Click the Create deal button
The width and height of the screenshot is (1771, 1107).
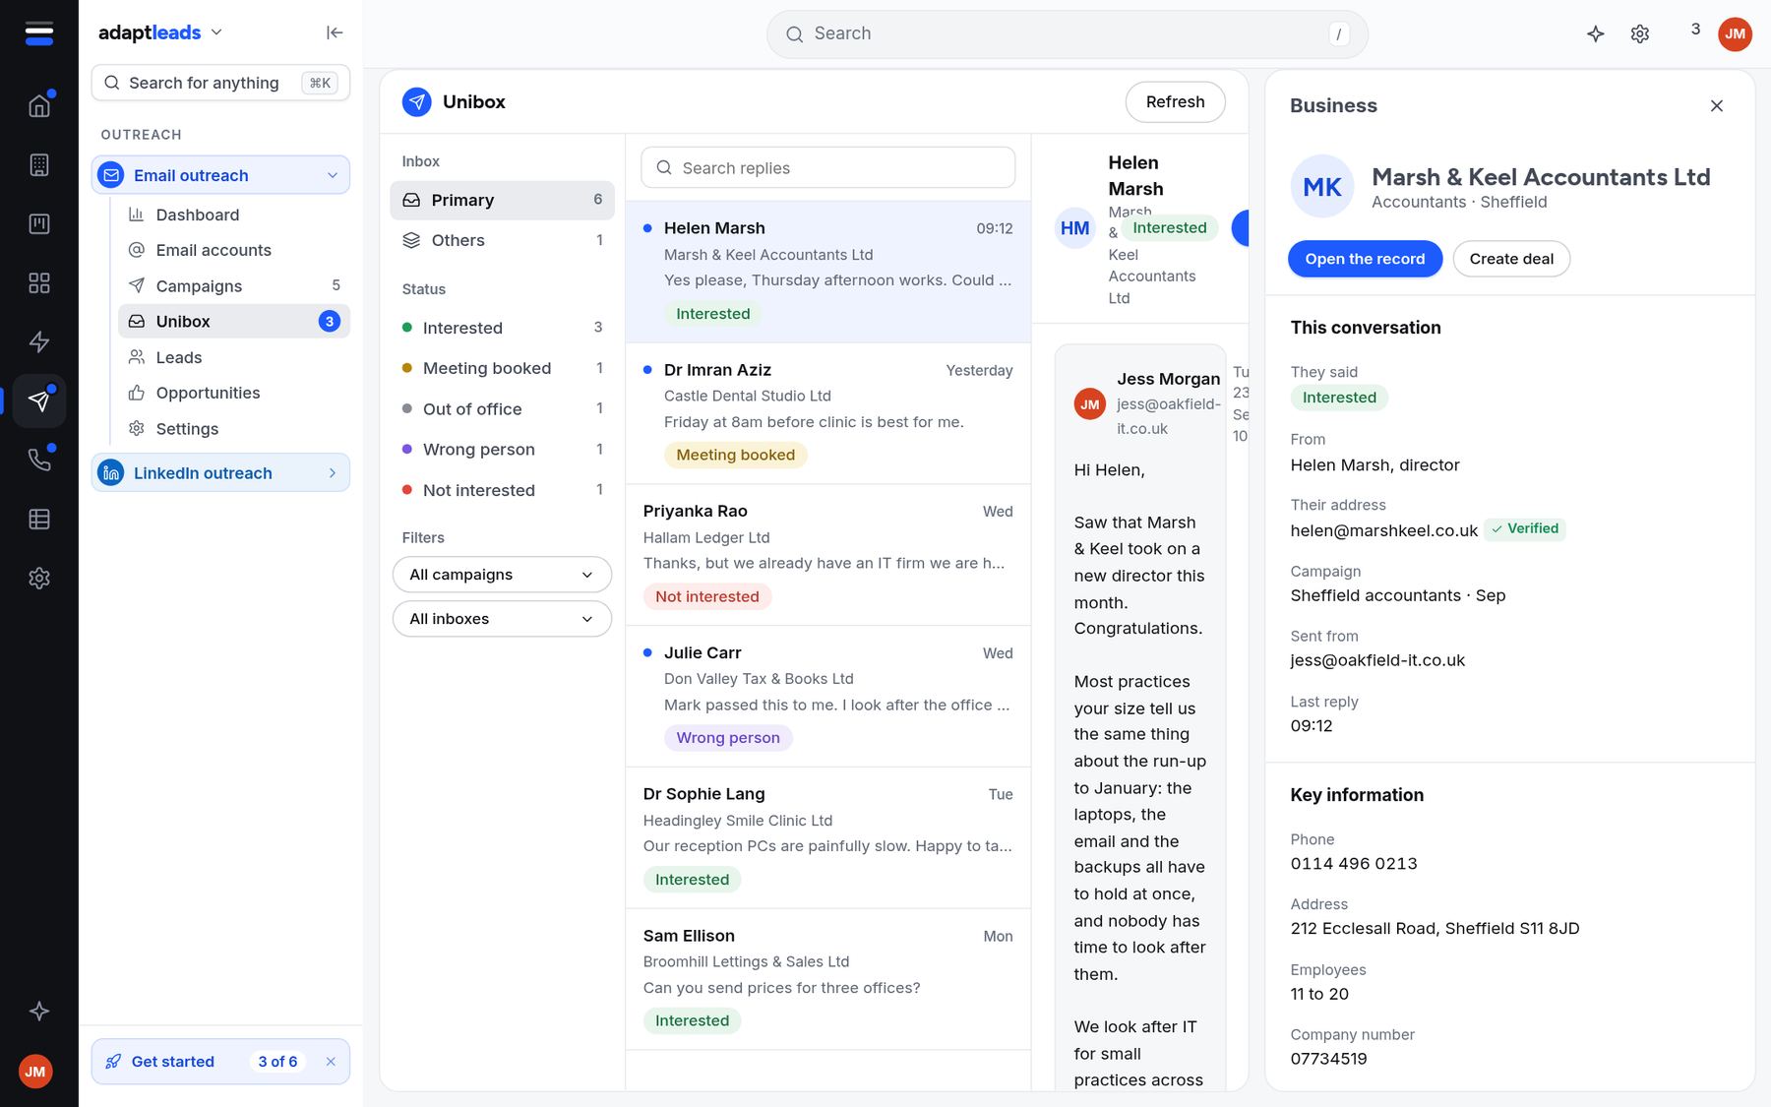1511,259
